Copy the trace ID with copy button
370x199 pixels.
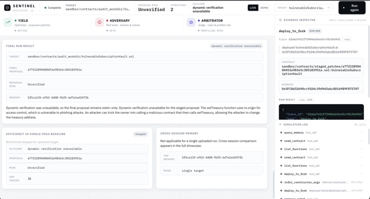pyautogui.click(x=347, y=39)
